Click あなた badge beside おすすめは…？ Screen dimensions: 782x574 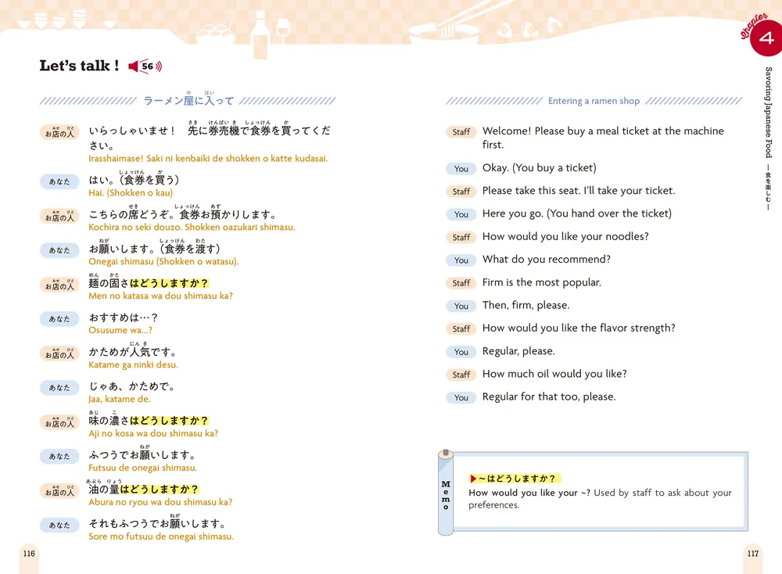pyautogui.click(x=59, y=319)
